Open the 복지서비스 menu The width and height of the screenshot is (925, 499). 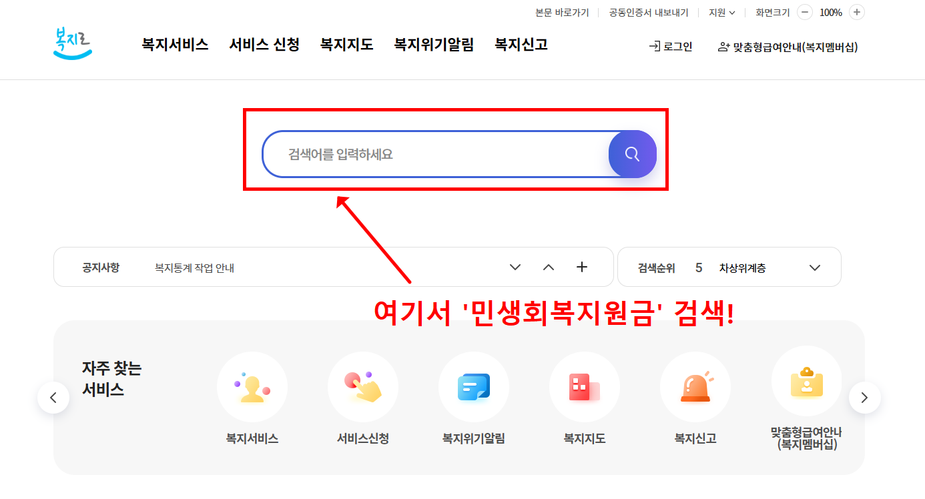(x=174, y=44)
